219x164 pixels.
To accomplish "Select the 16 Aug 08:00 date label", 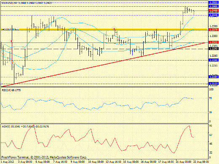I will 149,161.
